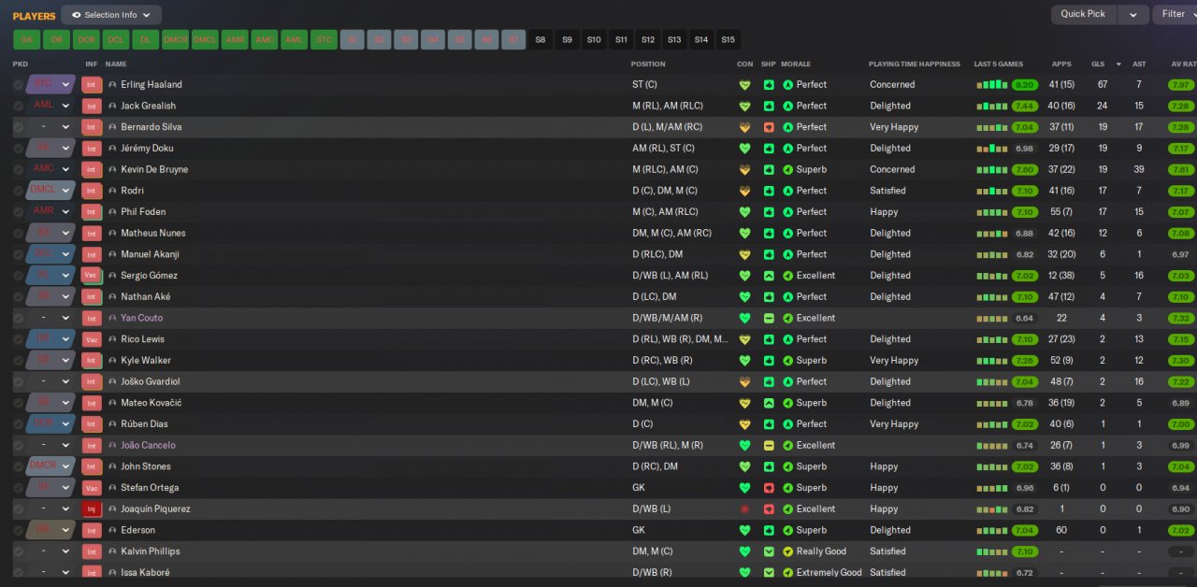This screenshot has width=1197, height=587.
Task: Click the 8.20 rating badge
Action: pyautogui.click(x=1024, y=84)
